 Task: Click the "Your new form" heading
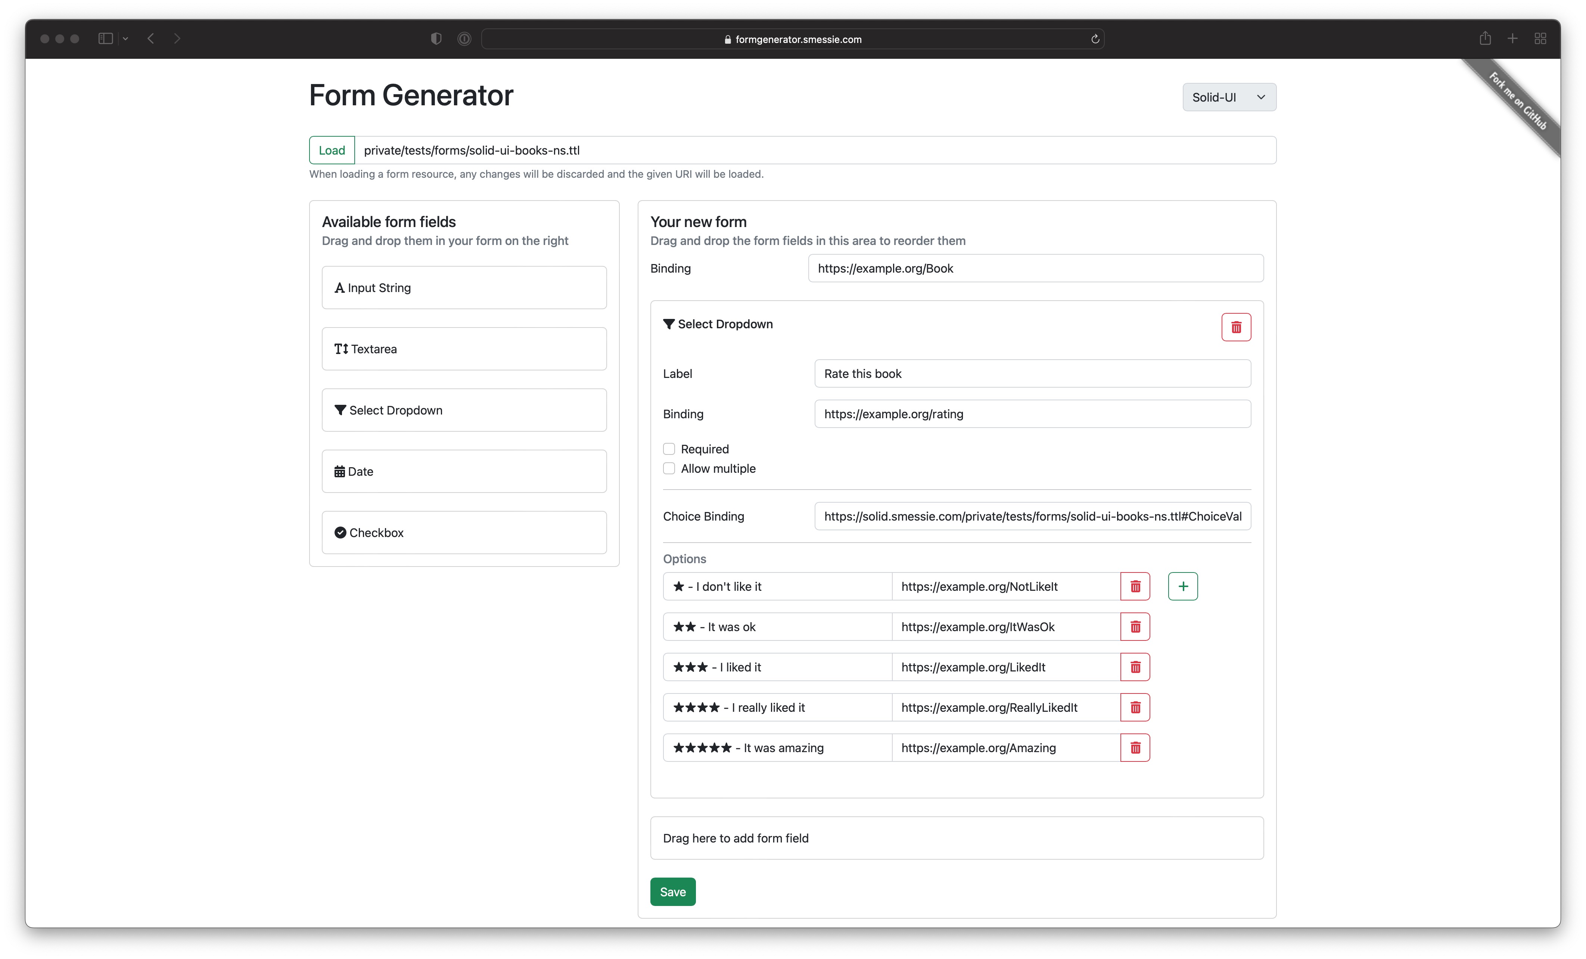pyautogui.click(x=699, y=222)
